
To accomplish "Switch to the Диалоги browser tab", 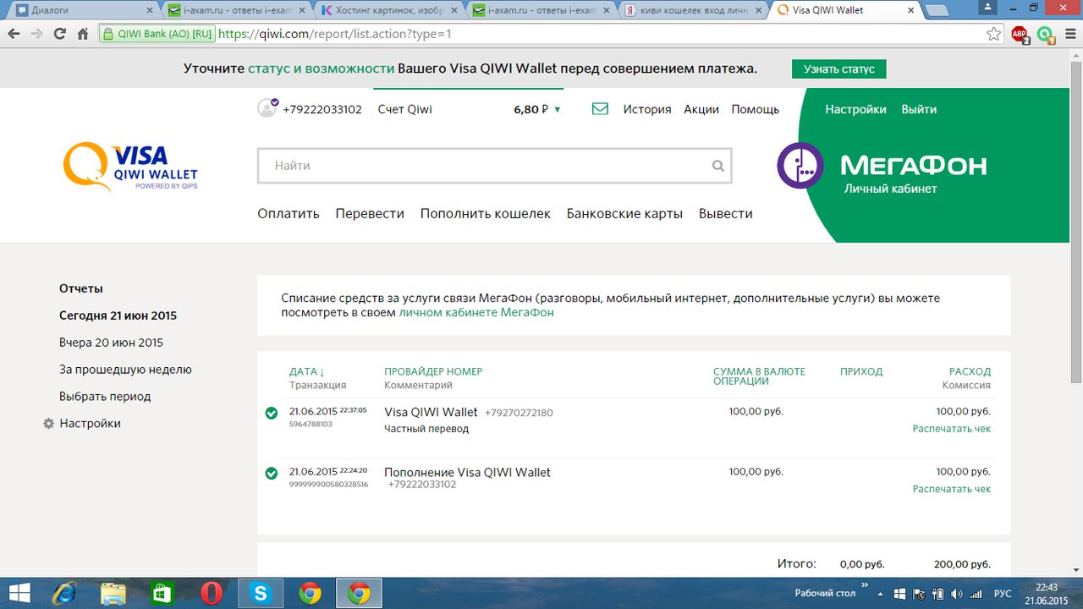I will (80, 10).
